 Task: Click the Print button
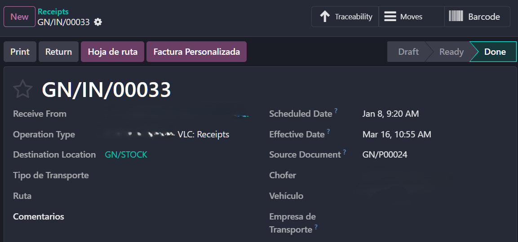pos(20,52)
